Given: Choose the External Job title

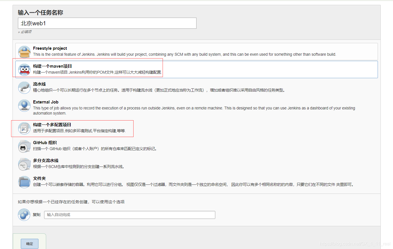Looking at the screenshot, I should [46, 102].
